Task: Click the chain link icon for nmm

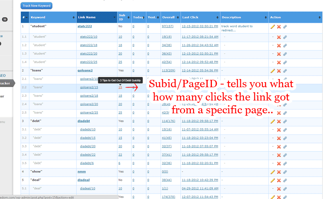Action: 285,172
